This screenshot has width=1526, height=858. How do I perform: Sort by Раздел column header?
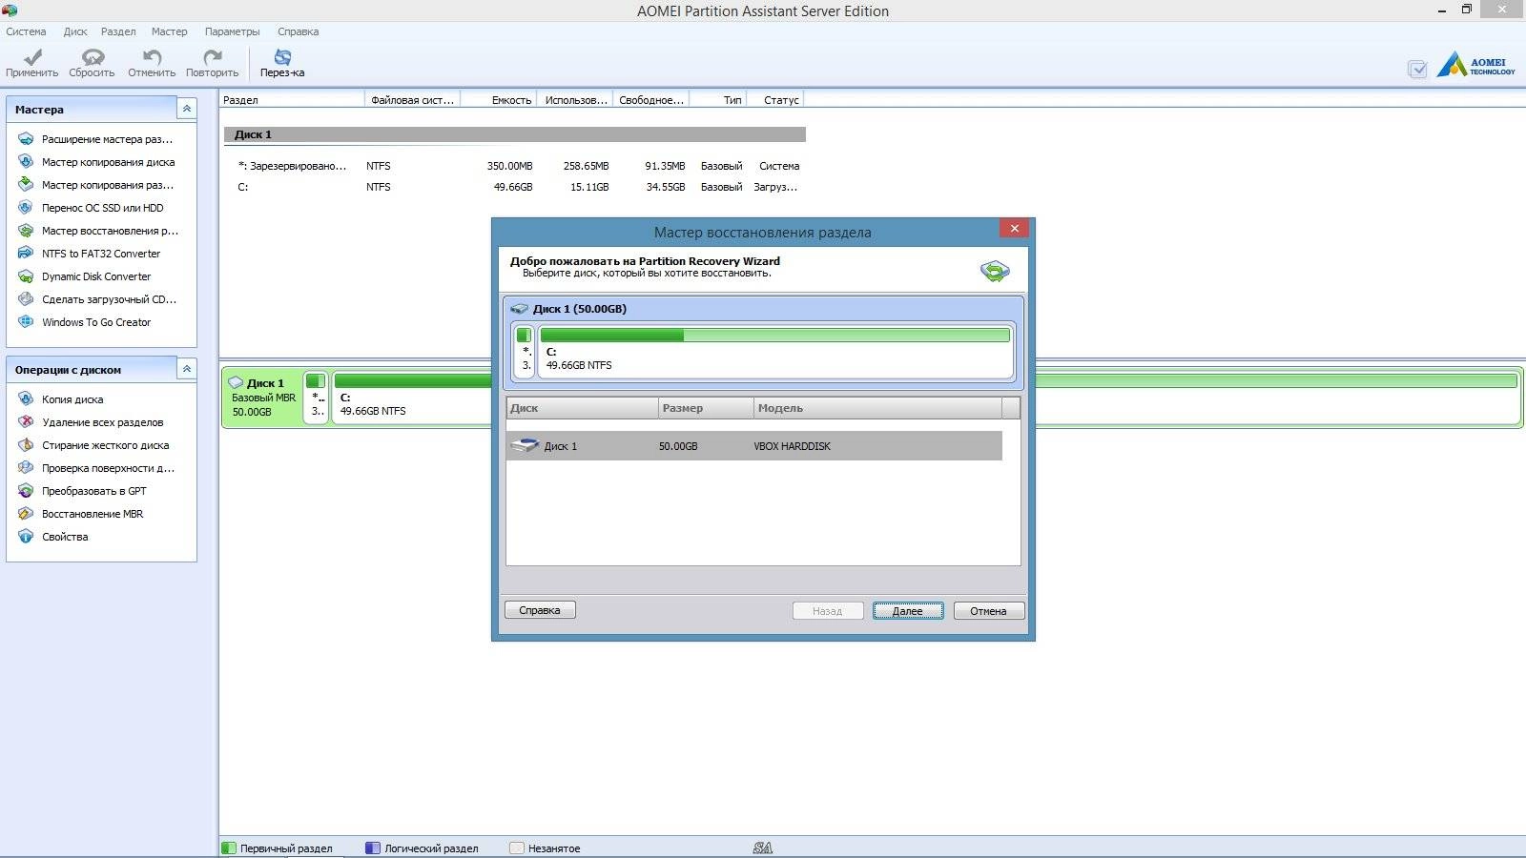(x=293, y=99)
